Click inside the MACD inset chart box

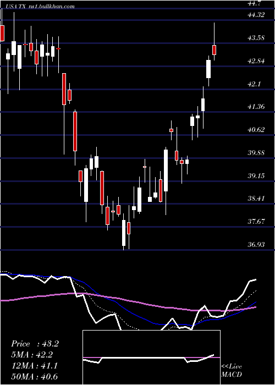click(x=151, y=358)
